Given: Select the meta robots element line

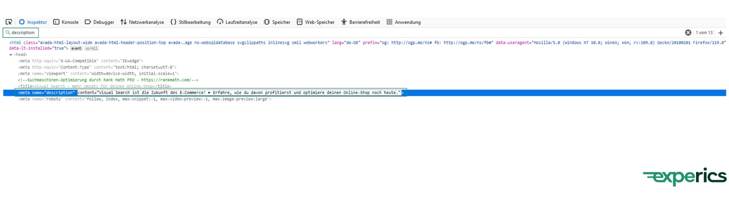Looking at the screenshot, I should [144, 99].
